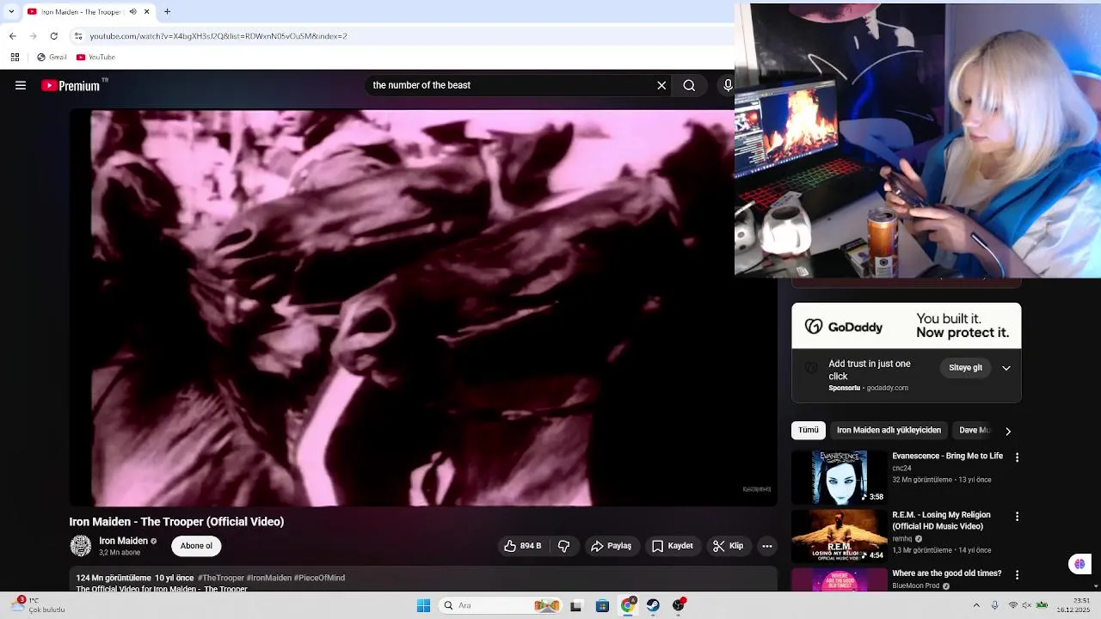
Task: Open the remhq channel name
Action: (902, 539)
